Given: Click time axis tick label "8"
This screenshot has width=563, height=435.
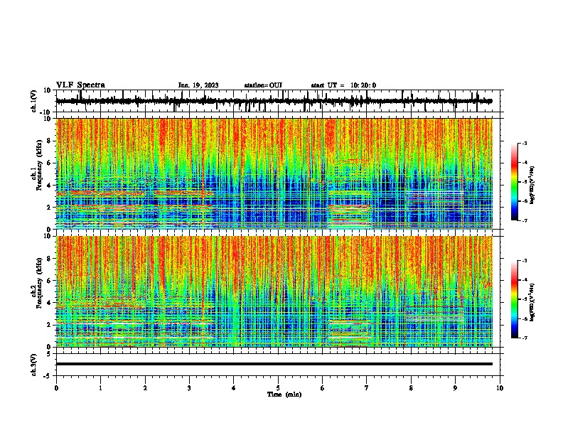Looking at the screenshot, I should click(411, 388).
